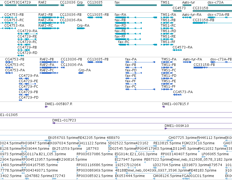The image size is (232, 180).
Task: Select EST GH07725.3prime
Action: click(x=183, y=138)
